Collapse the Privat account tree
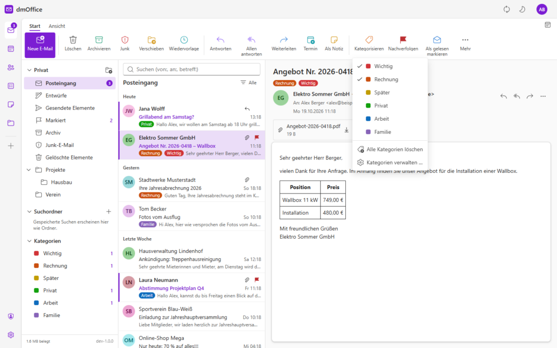 click(x=29, y=70)
